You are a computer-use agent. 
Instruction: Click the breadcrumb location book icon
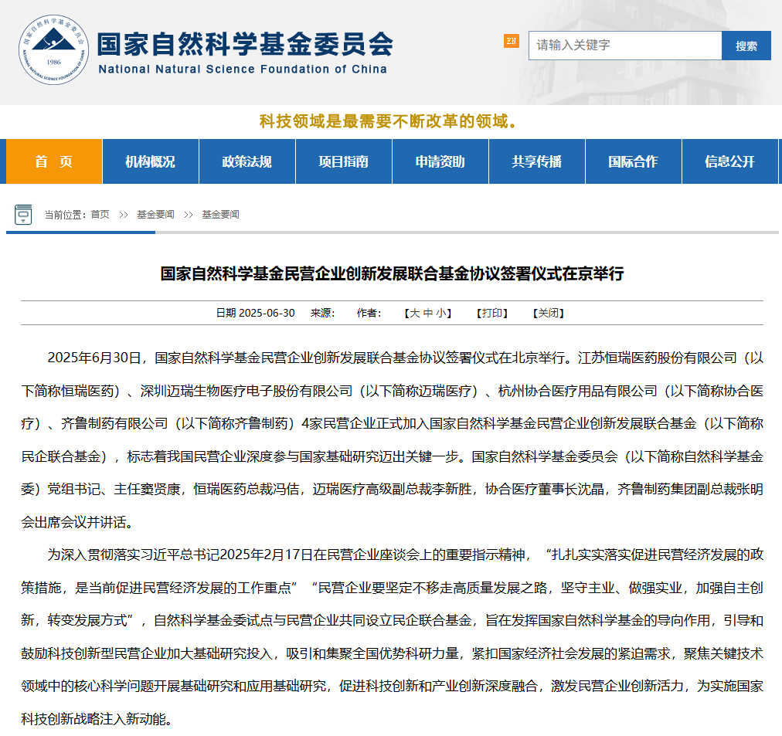tap(23, 214)
